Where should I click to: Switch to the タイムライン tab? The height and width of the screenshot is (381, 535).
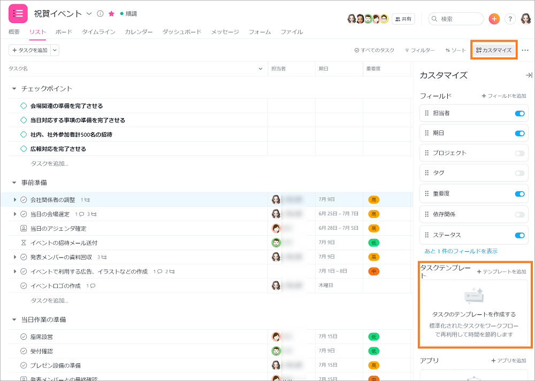(98, 32)
